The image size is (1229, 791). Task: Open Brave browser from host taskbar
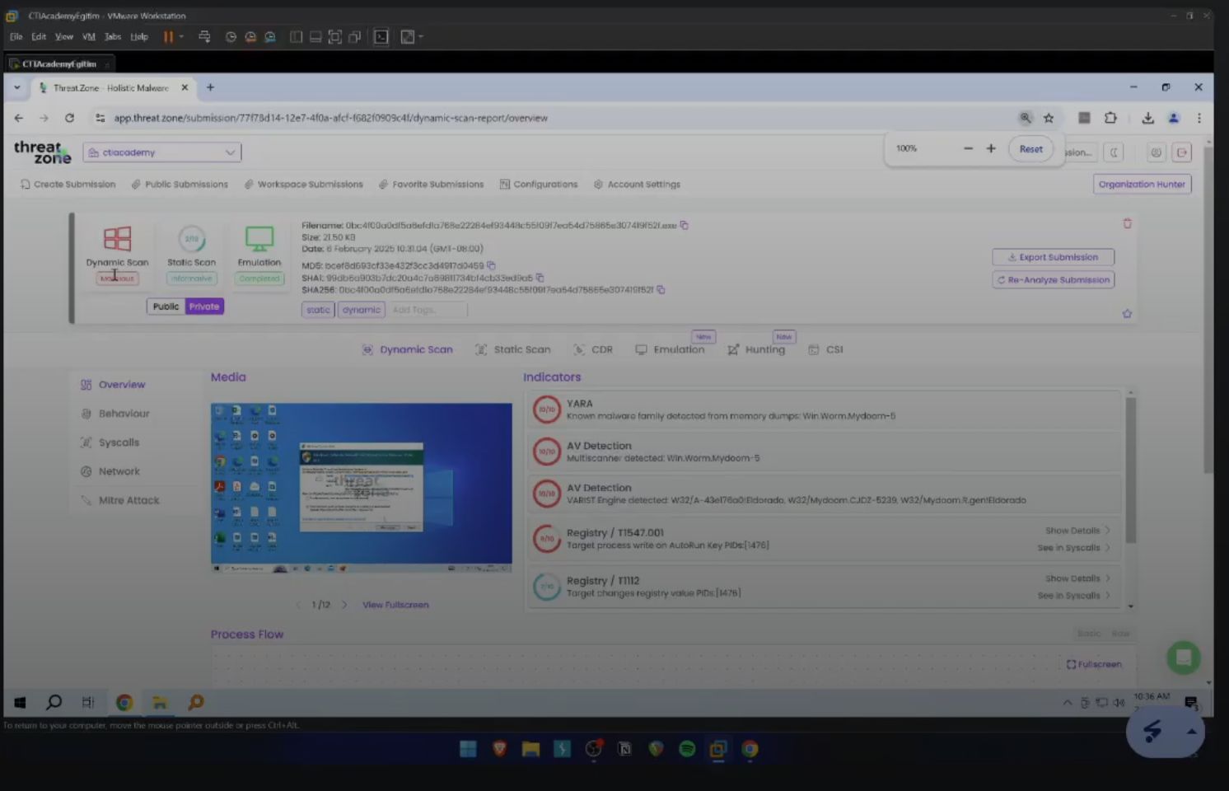pyautogui.click(x=499, y=748)
